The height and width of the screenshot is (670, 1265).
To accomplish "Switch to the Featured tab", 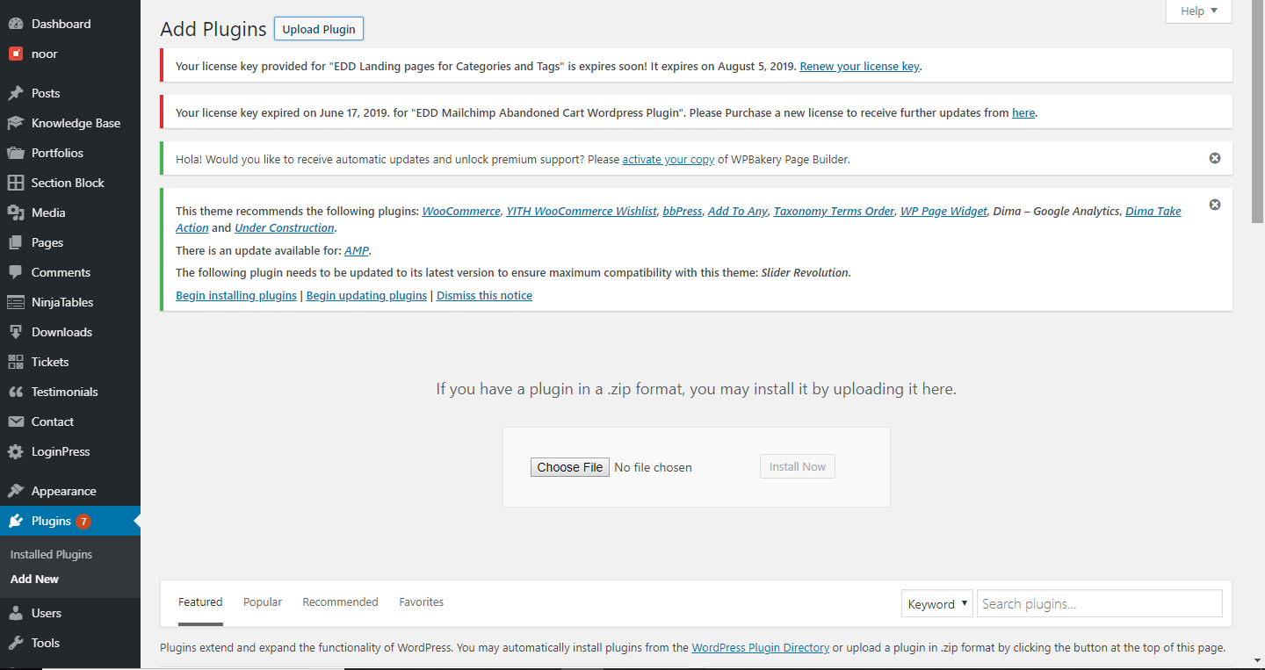I will pos(200,602).
